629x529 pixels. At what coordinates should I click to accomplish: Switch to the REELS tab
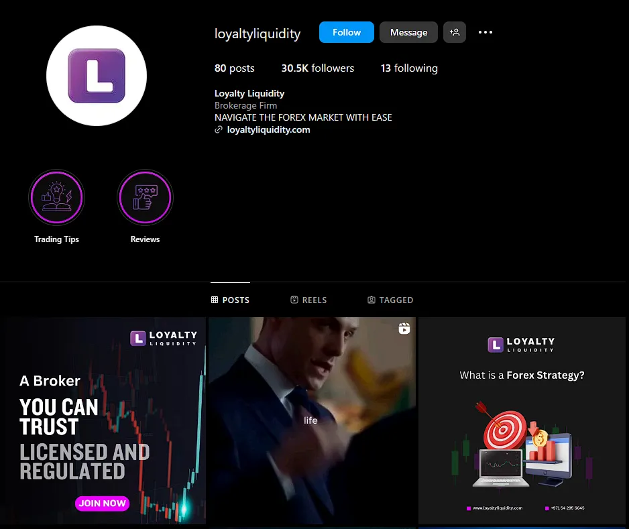(x=308, y=300)
